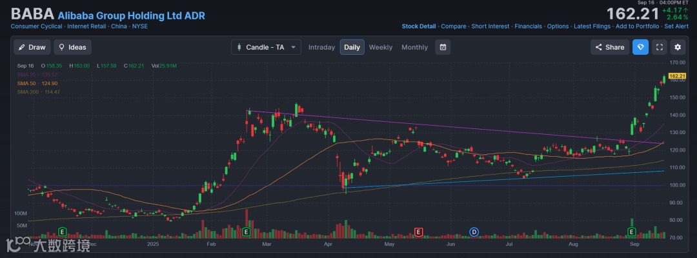This screenshot has width=697, height=258.
Task: Click the SMA 50 legend entry
Action: [x=37, y=83]
